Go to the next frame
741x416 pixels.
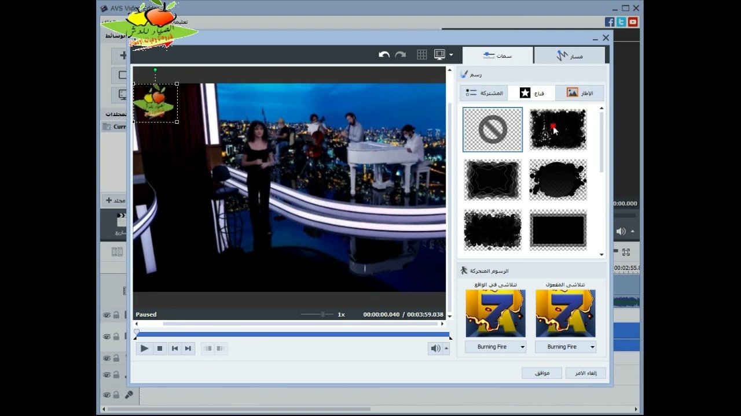coord(188,348)
